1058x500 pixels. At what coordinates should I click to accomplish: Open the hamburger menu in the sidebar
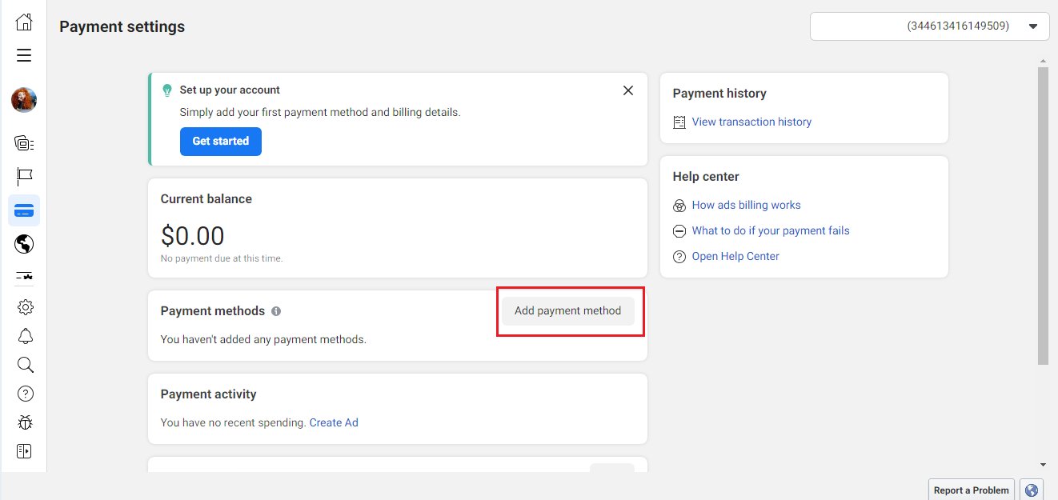click(24, 55)
